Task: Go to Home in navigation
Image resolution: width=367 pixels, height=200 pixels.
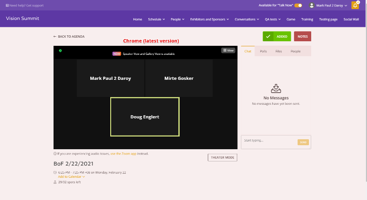Action: point(137,19)
